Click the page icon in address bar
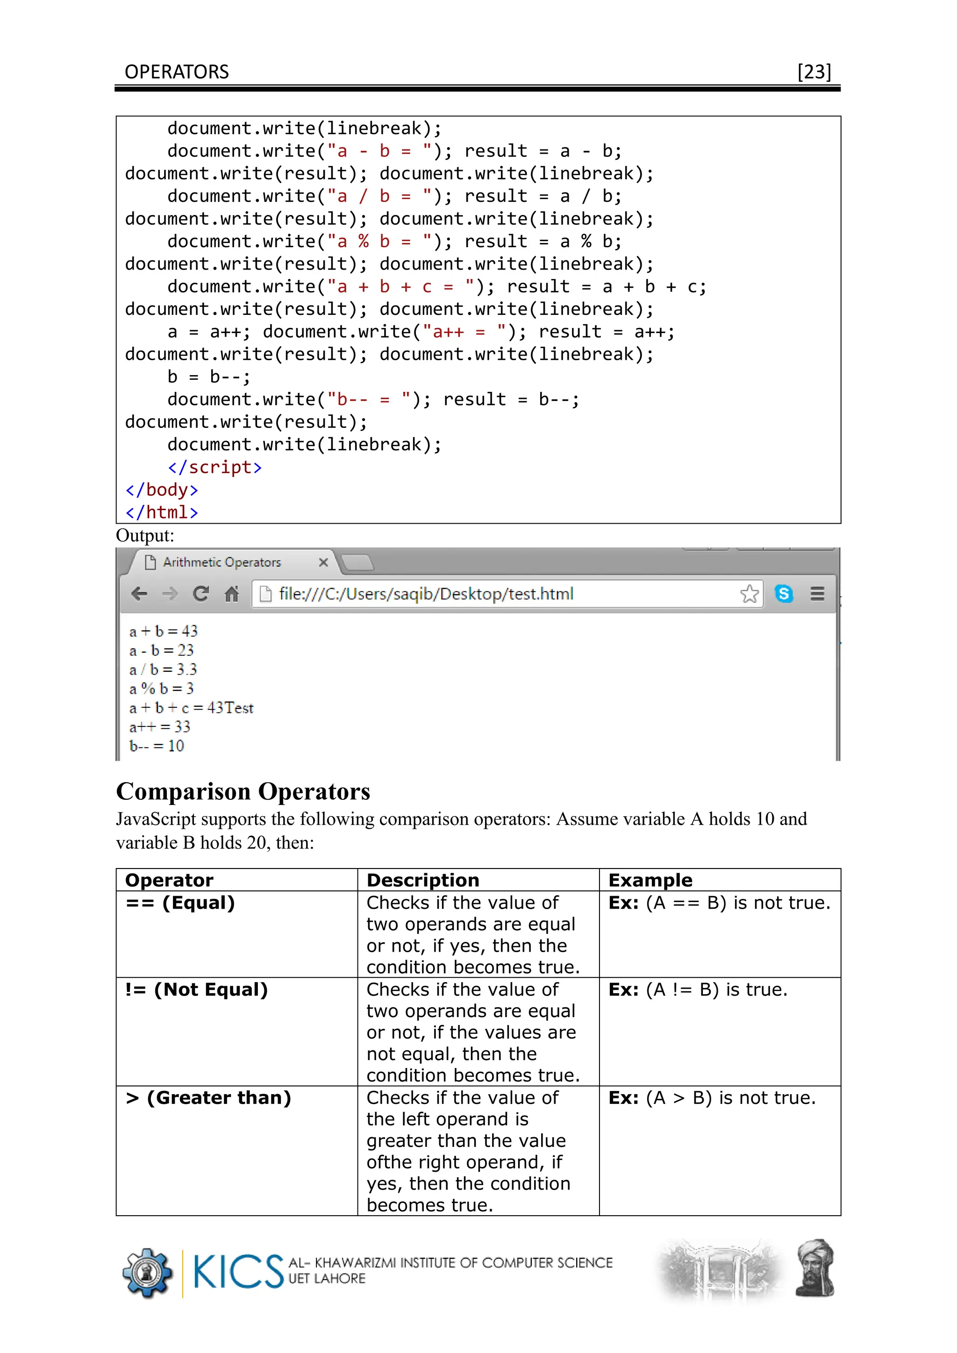 coord(266,593)
